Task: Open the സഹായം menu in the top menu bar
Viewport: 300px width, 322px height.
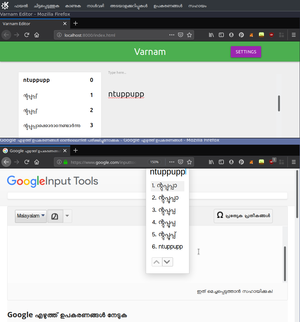Action: point(197,6)
